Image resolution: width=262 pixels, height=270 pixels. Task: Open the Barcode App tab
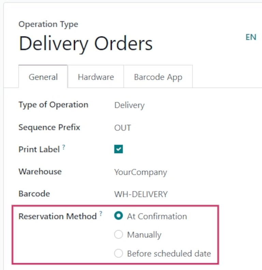158,77
